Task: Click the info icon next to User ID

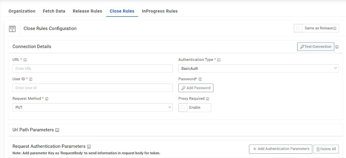Action: pos(31,79)
